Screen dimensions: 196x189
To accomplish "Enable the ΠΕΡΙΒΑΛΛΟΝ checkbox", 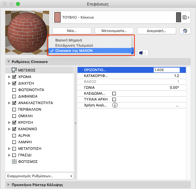I will click(x=14, y=109).
